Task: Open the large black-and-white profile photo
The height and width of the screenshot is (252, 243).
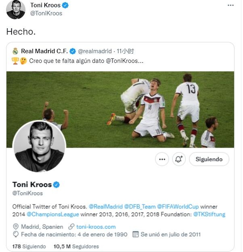Action: (x=39, y=147)
